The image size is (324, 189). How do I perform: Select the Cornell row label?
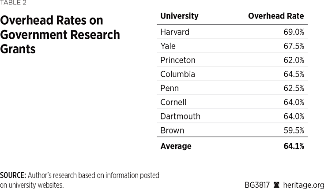click(173, 102)
